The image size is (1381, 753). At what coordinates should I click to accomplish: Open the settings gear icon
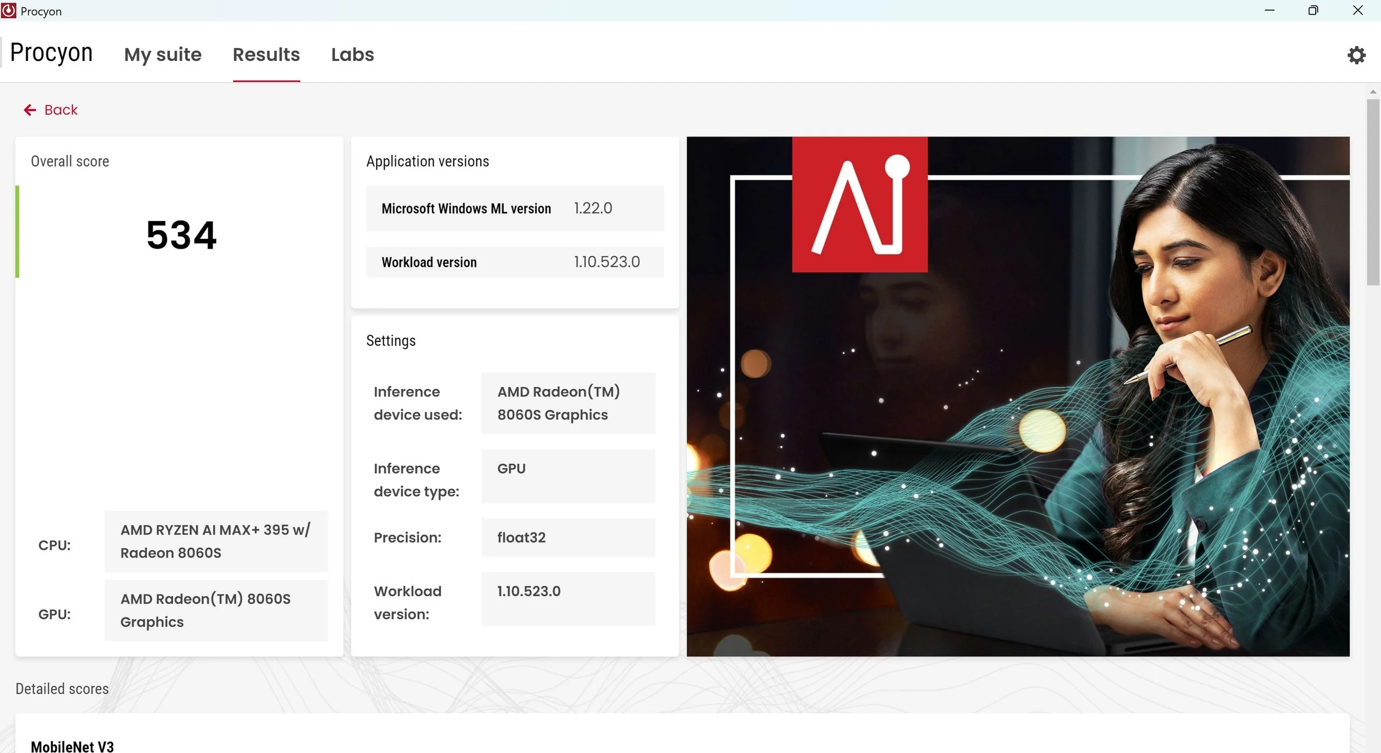[1356, 55]
